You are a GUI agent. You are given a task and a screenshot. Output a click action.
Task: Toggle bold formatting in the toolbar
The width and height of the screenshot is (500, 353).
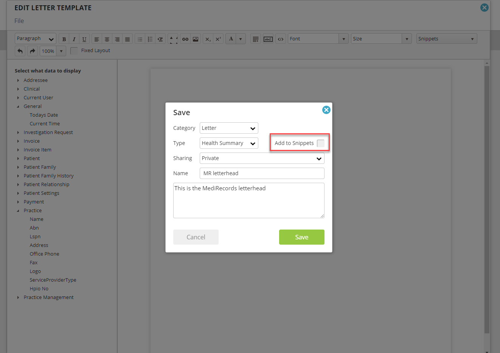click(64, 39)
